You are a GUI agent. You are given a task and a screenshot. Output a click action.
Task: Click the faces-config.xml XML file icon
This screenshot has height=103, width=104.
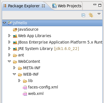pos(25,87)
